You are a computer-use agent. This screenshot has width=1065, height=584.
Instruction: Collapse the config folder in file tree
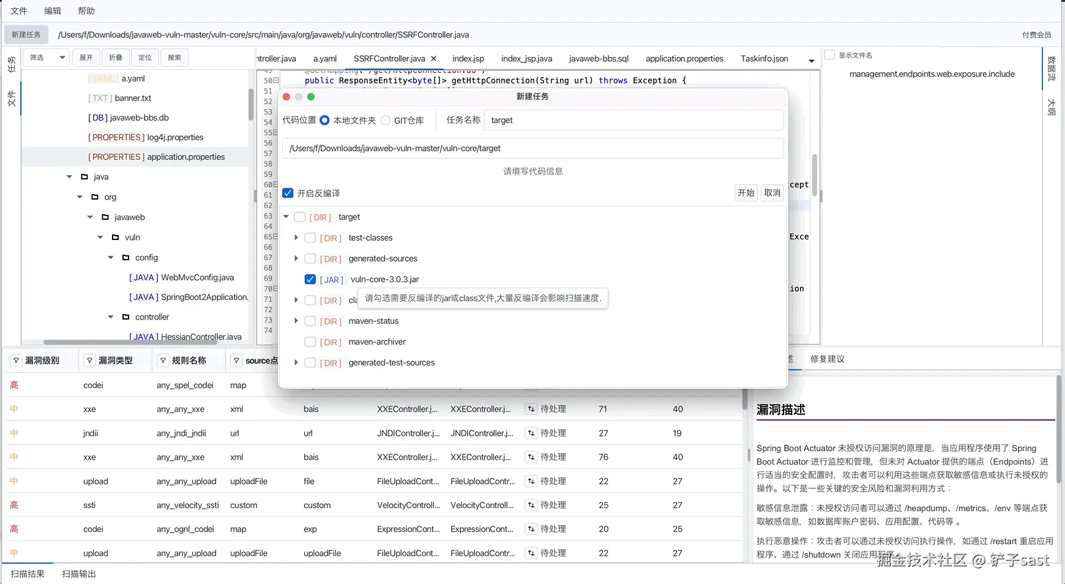tap(111, 258)
